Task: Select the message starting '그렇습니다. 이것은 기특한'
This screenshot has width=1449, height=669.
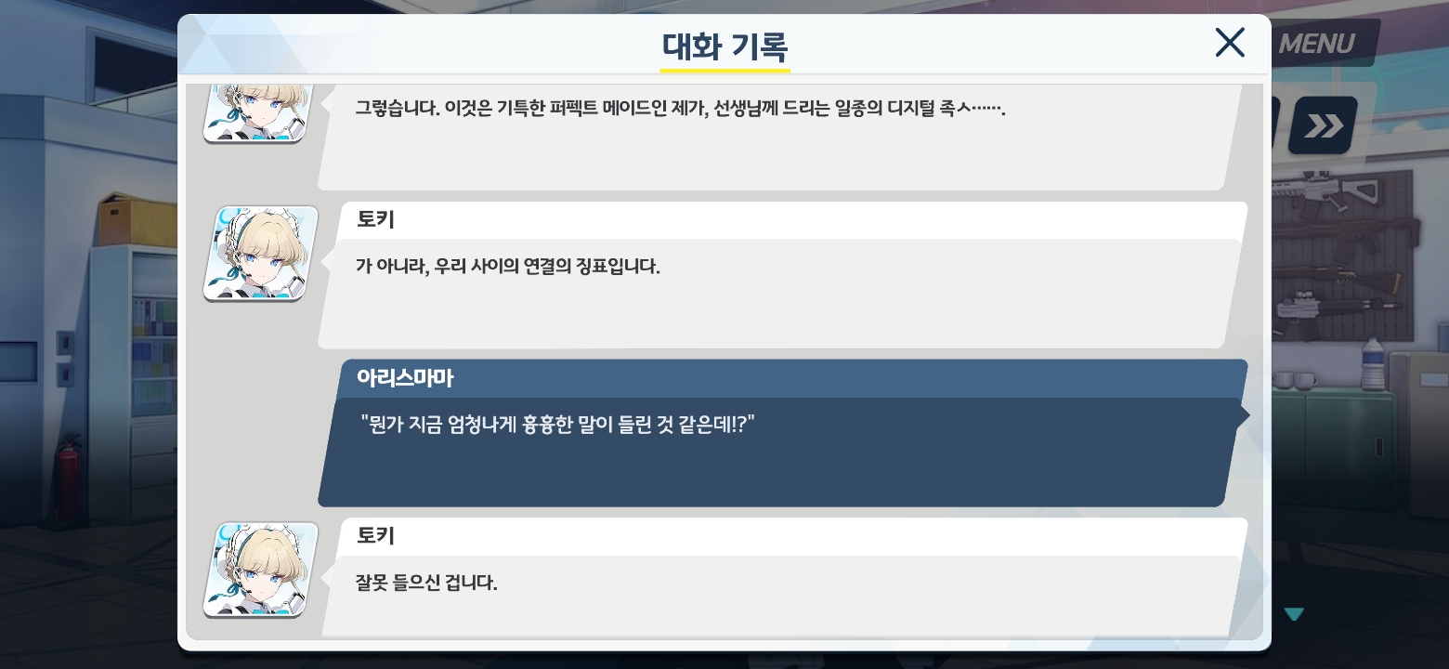Action: click(x=681, y=109)
